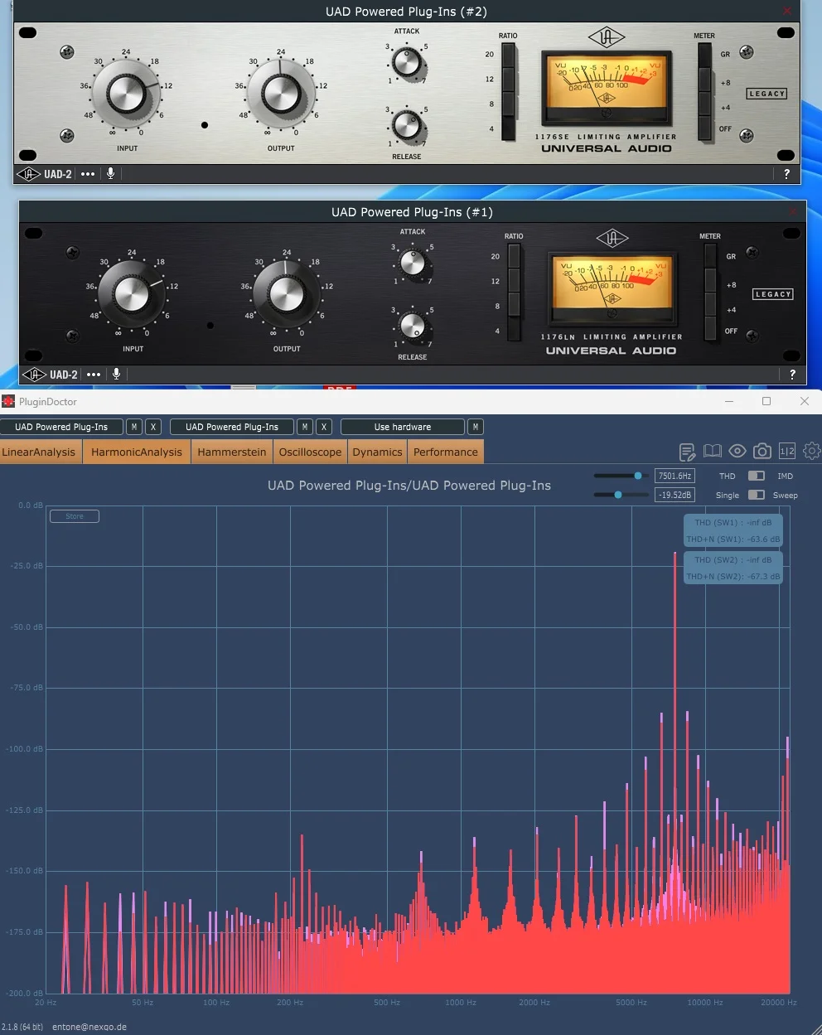This screenshot has height=1035, width=822.
Task: Set the 1176SE meter to GR
Action: [704, 55]
